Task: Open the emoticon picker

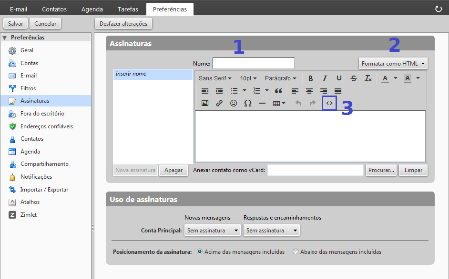Action: tap(234, 103)
